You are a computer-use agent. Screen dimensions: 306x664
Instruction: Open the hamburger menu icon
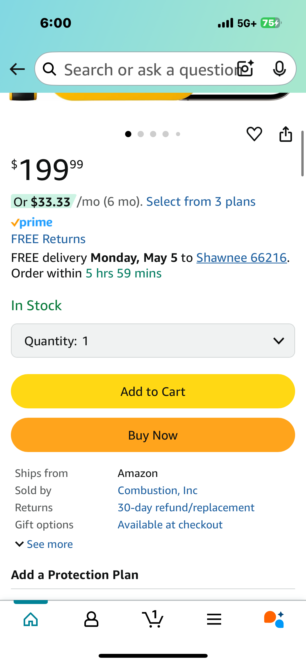(214, 619)
